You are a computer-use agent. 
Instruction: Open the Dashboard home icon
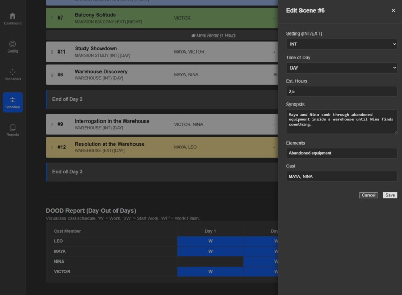click(x=12, y=16)
